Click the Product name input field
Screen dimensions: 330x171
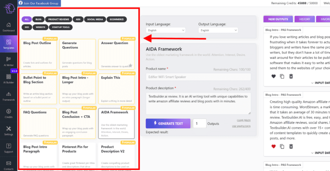198,77
